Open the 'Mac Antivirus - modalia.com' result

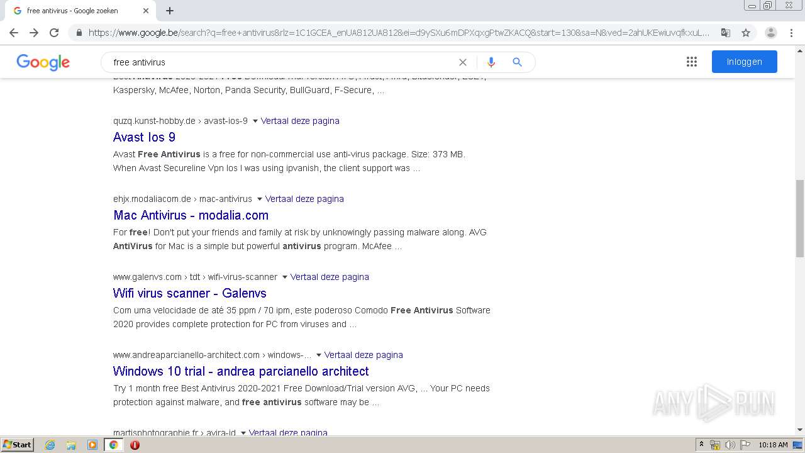point(191,215)
